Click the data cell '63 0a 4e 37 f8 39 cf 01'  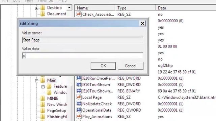pyautogui.click(x=177, y=91)
